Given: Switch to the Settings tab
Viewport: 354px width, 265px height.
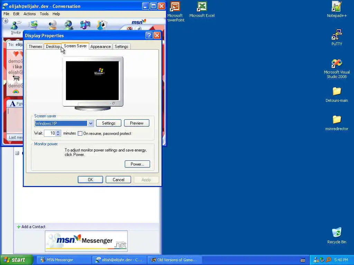Looking at the screenshot, I should coord(121,47).
